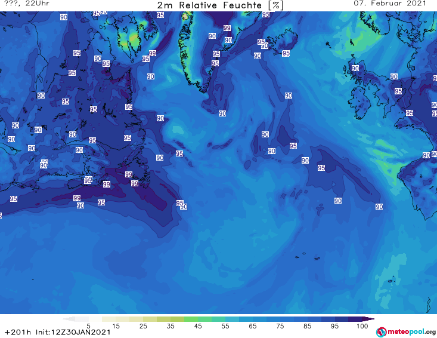
Task: Click legend tick label '65'
Action: [253, 326]
